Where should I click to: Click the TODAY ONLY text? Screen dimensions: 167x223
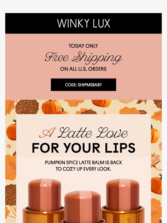point(83,46)
